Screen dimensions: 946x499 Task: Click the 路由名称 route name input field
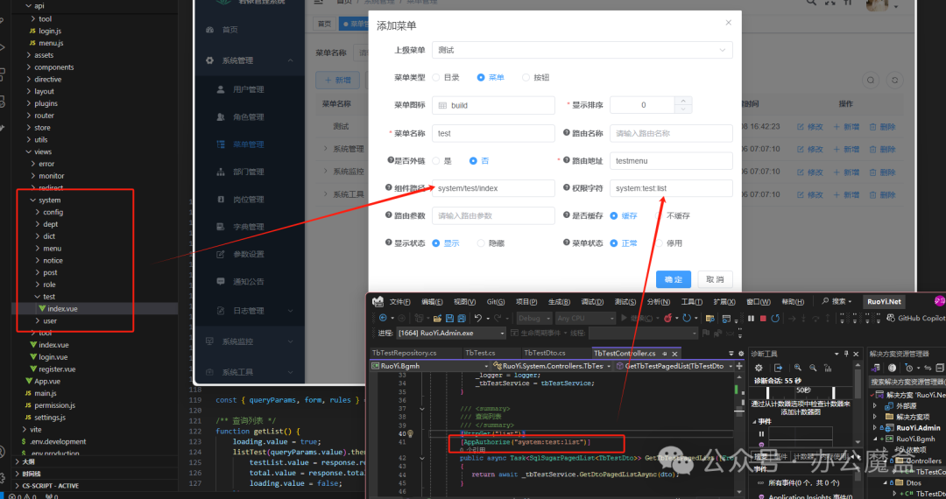(671, 133)
